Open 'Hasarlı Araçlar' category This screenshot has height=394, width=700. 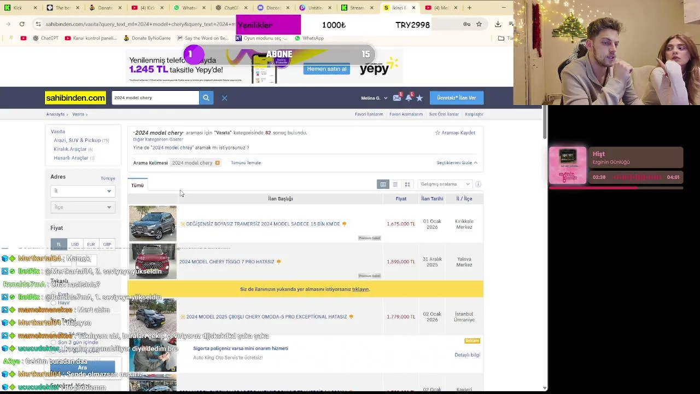[71, 158]
